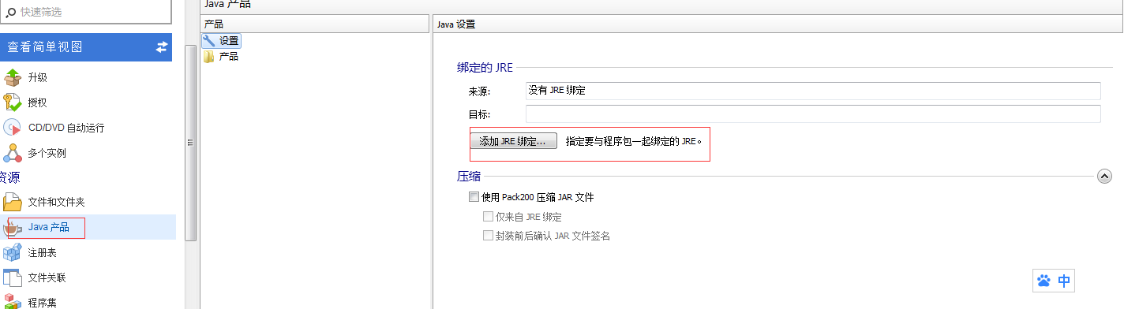The height and width of the screenshot is (309, 1124).
Task: Click the 来源 field showing 没有 JRE 绑定
Action: [x=812, y=91]
